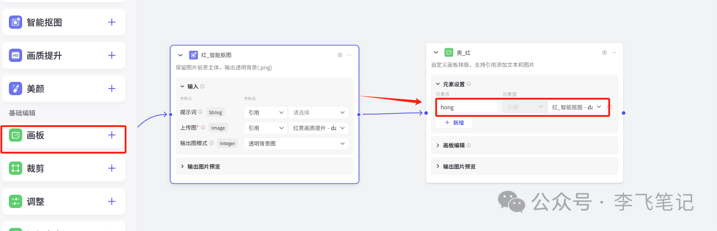The width and height of the screenshot is (717, 231).
Task: Click the 红_智能抠图 node type icon
Action: 193,55
